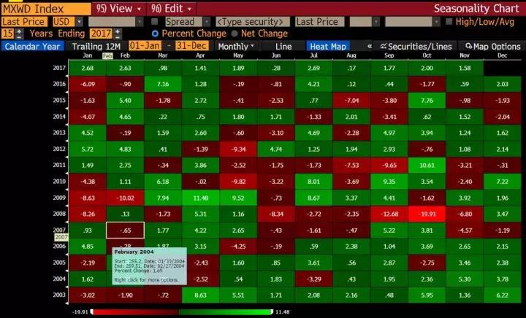Select the Heat Map view button
The image size is (526, 318).
coord(327,46)
